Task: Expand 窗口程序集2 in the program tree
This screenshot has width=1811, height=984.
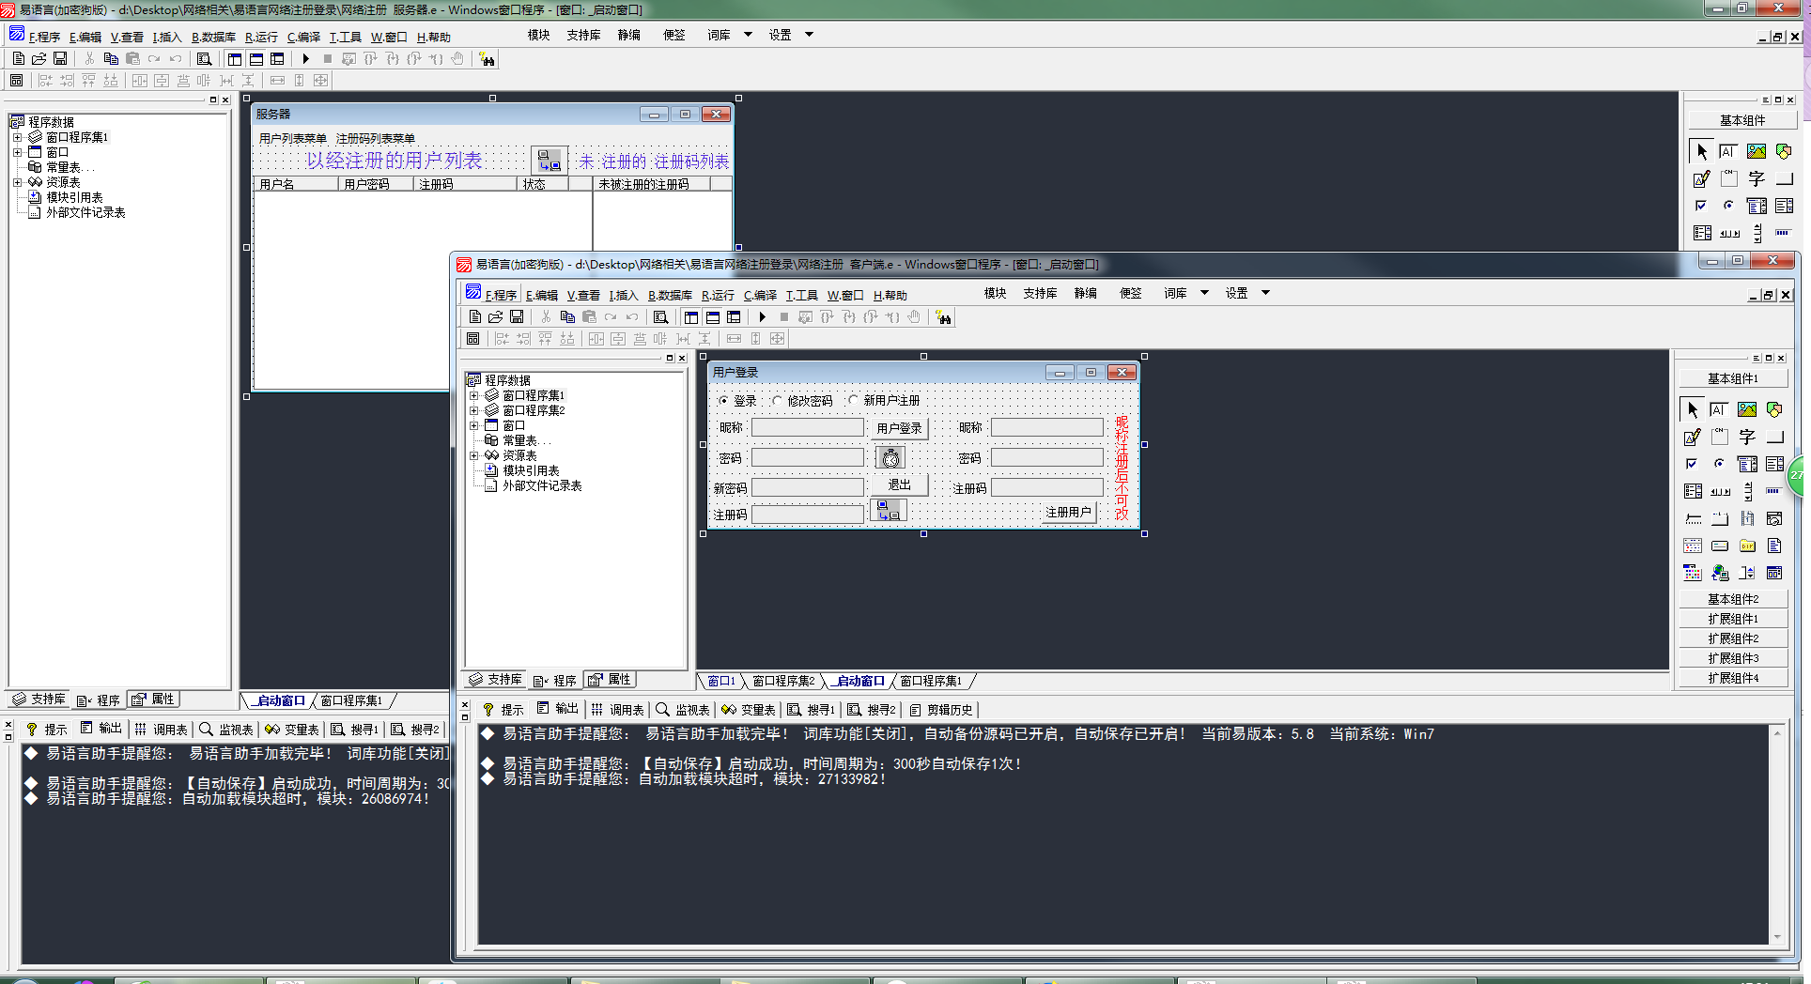Action: [474, 410]
